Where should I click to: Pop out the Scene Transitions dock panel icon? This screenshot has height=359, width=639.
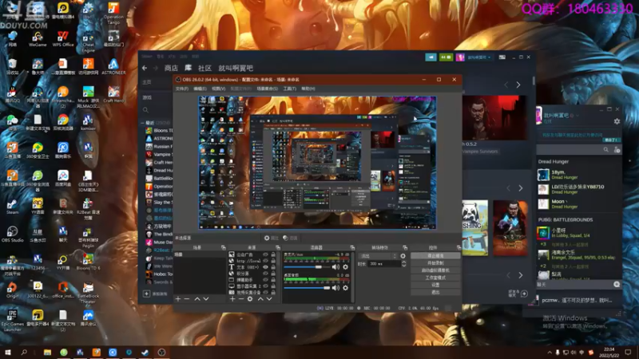(x=405, y=247)
